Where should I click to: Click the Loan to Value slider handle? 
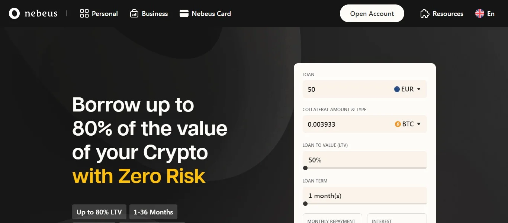tap(305, 168)
